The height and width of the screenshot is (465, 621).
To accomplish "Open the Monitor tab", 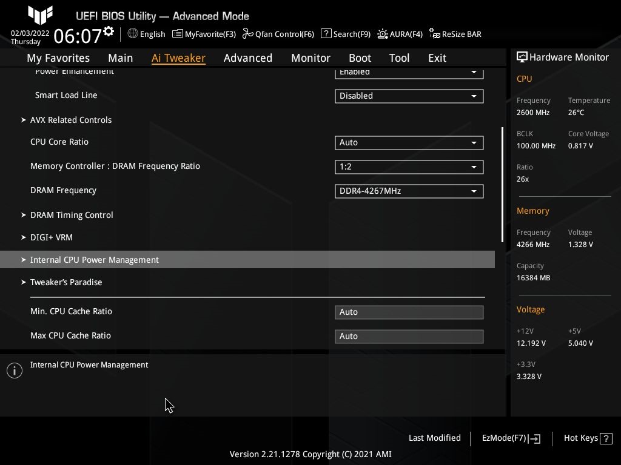I will point(310,58).
